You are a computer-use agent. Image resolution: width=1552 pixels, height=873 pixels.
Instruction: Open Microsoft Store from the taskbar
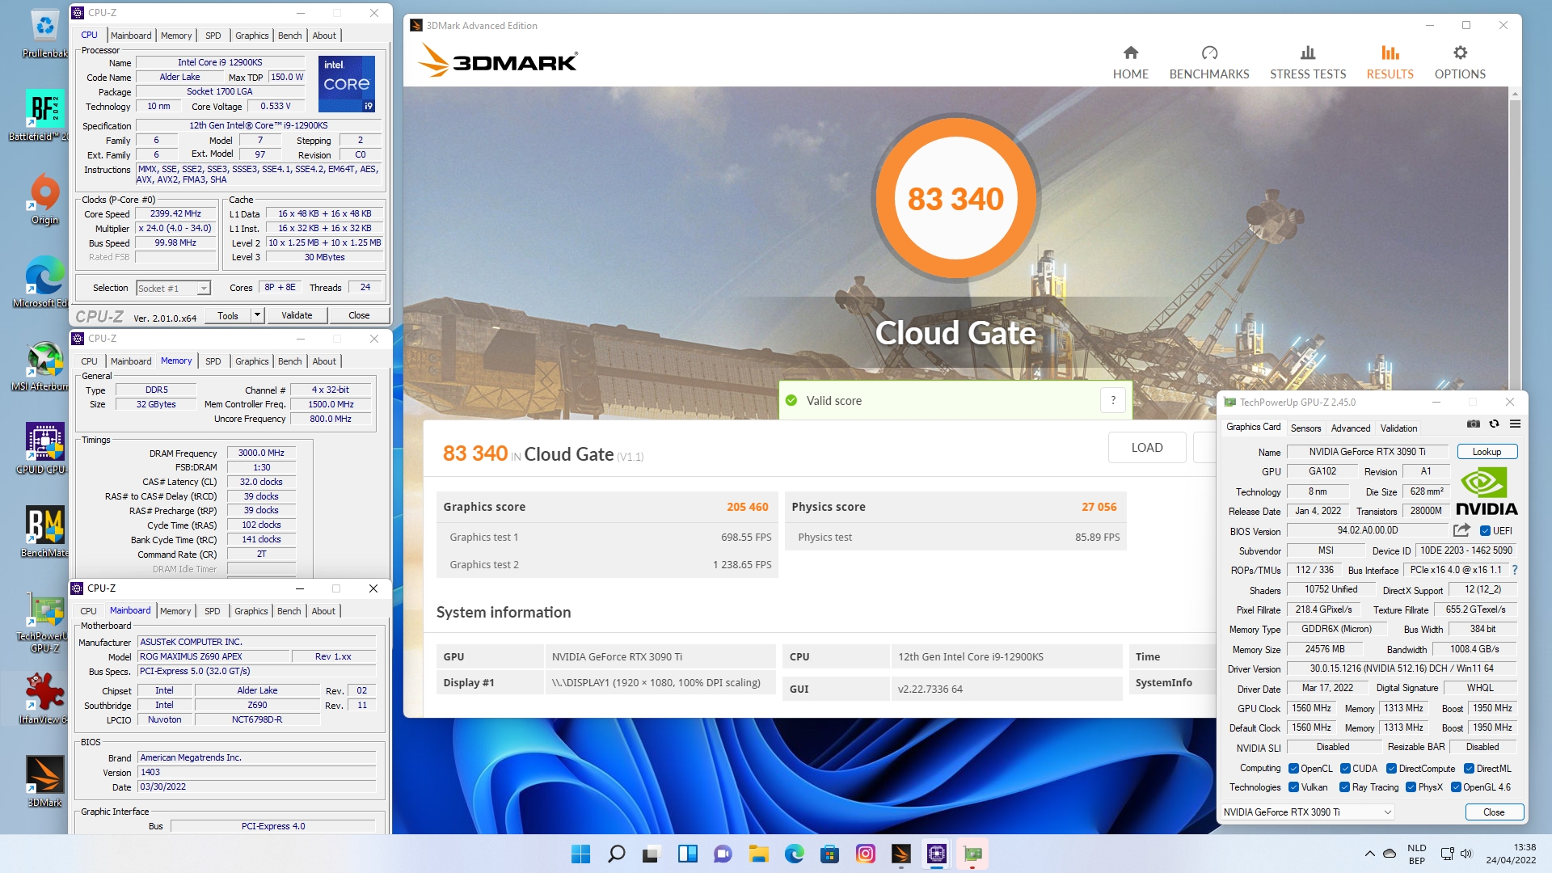pyautogui.click(x=829, y=854)
